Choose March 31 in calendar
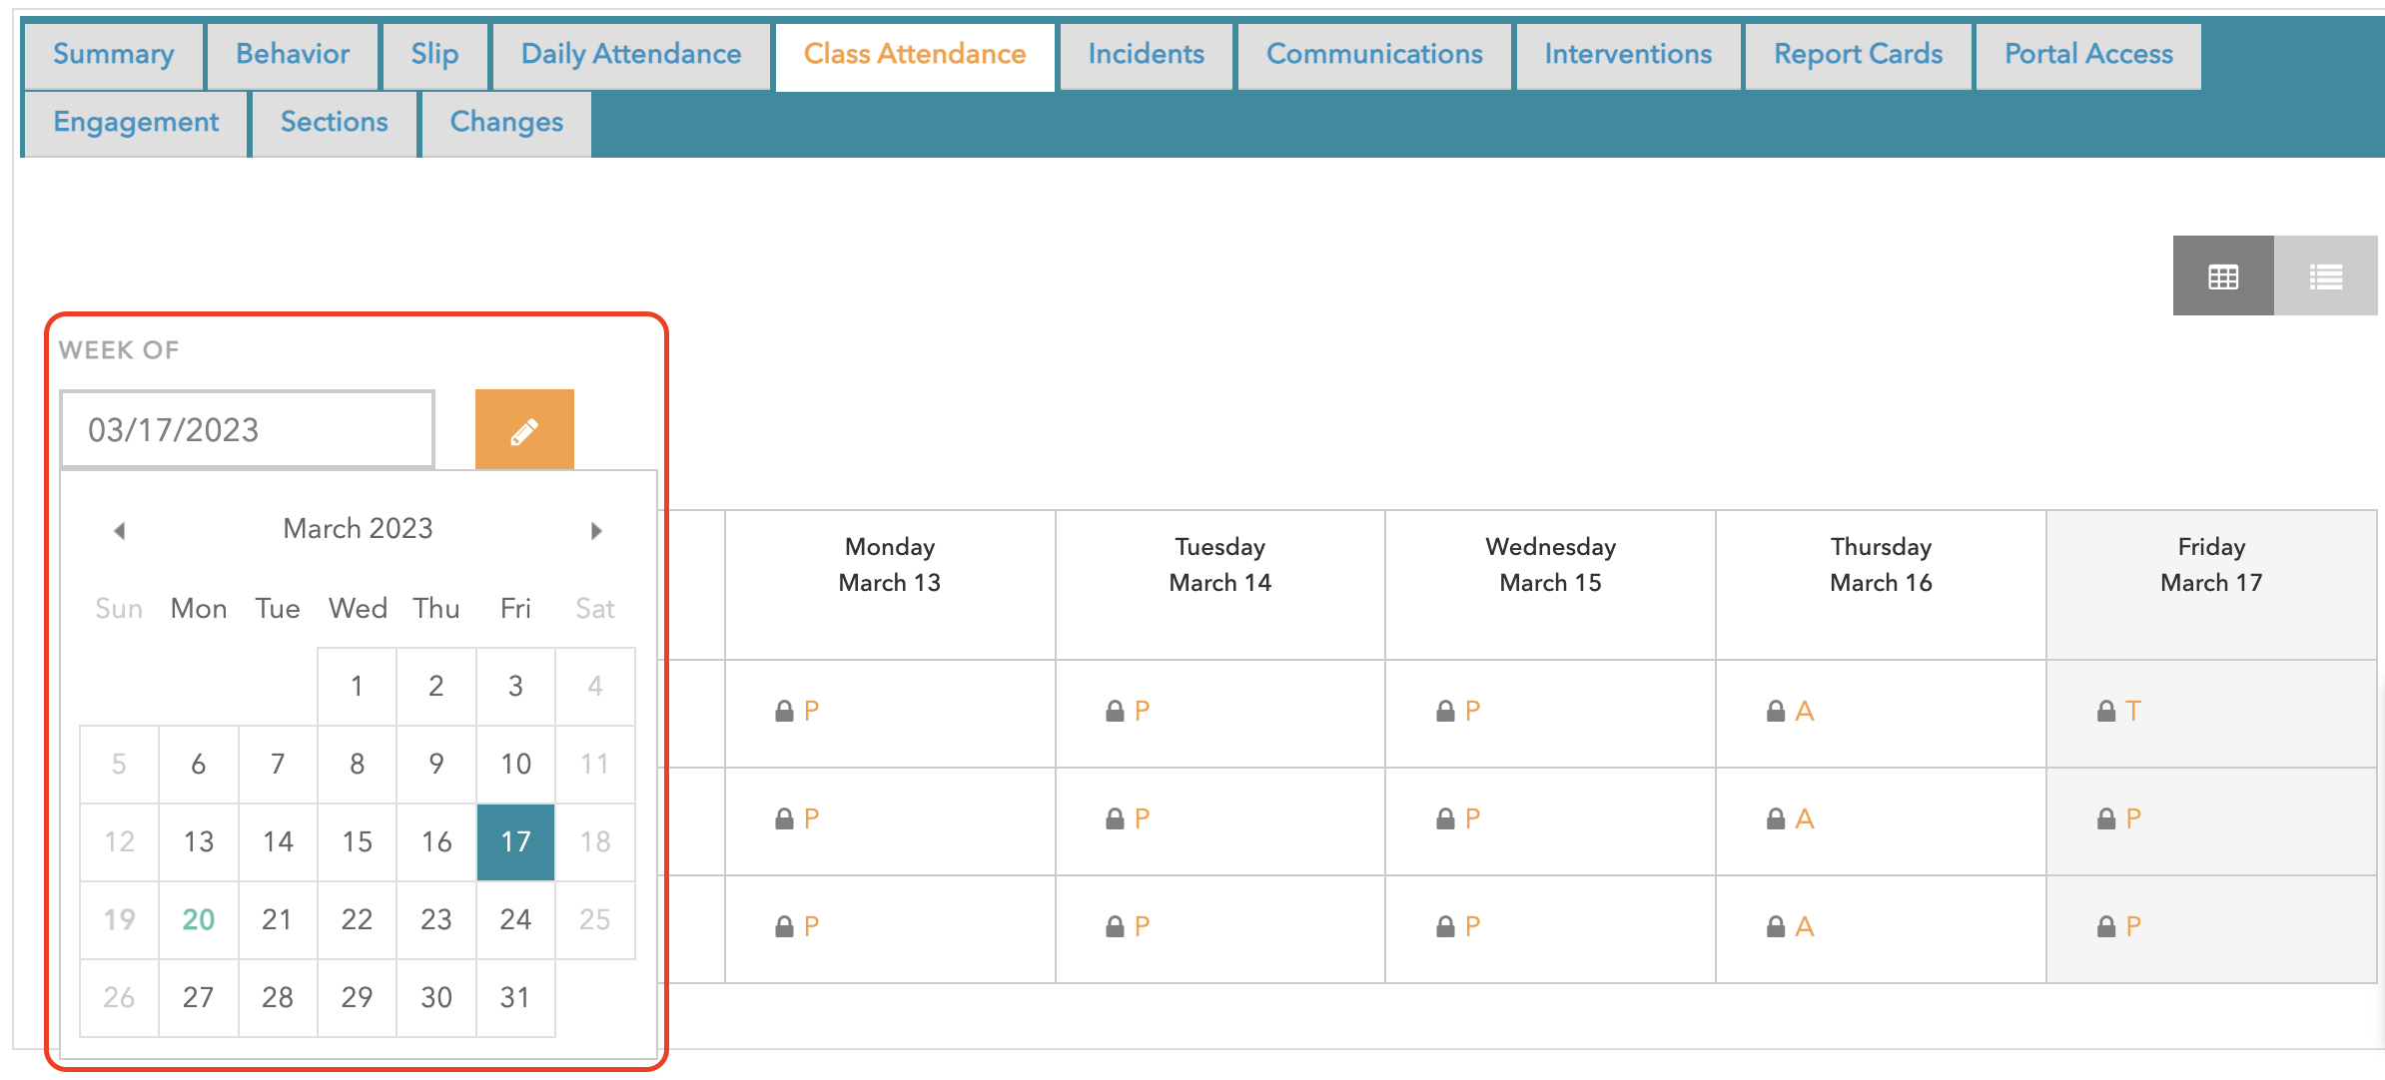The height and width of the screenshot is (1080, 2385). [x=515, y=997]
